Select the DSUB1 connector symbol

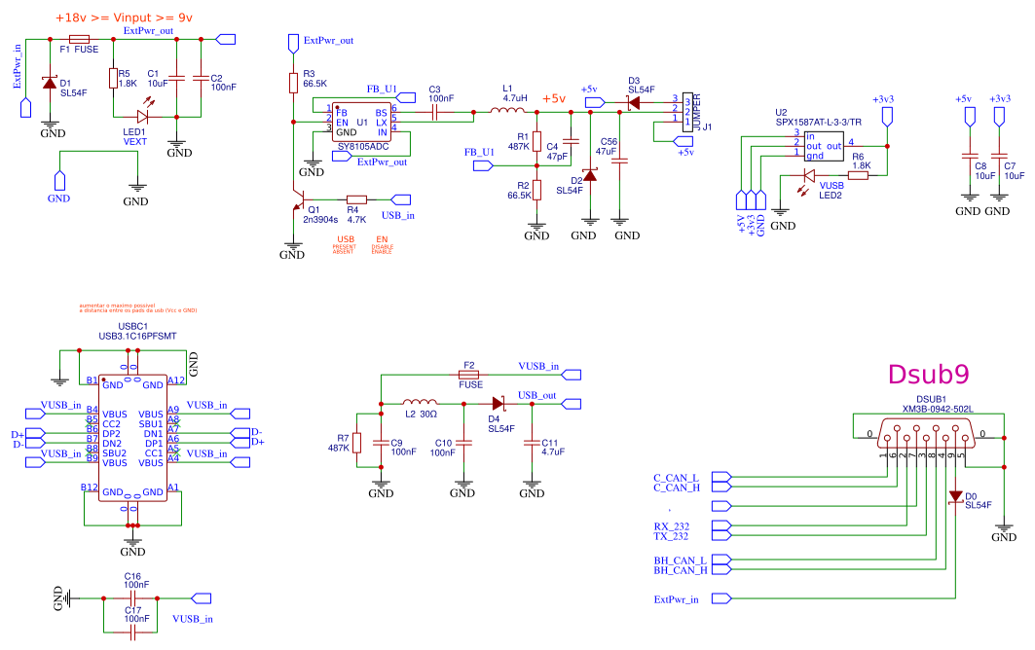click(x=926, y=434)
